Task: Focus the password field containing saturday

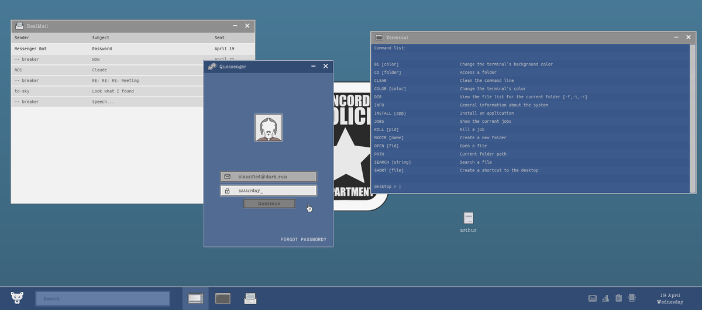Action: pos(269,191)
